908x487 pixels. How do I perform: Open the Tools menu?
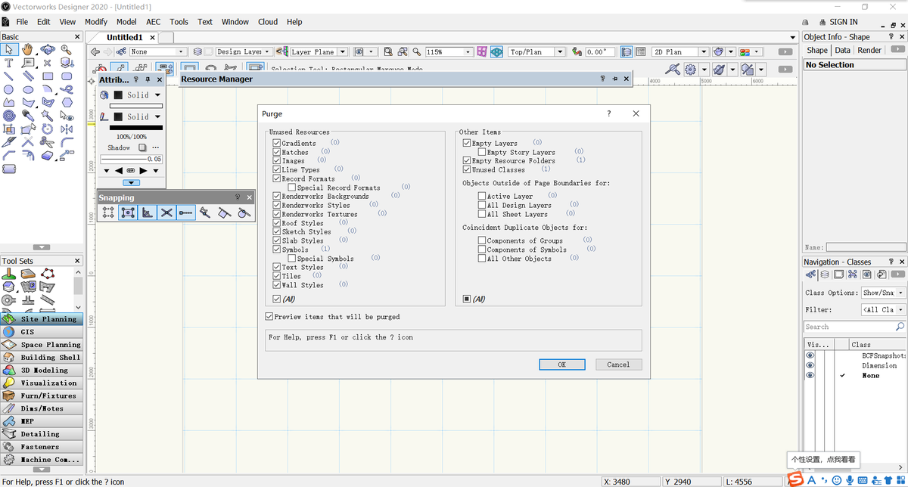click(x=179, y=22)
